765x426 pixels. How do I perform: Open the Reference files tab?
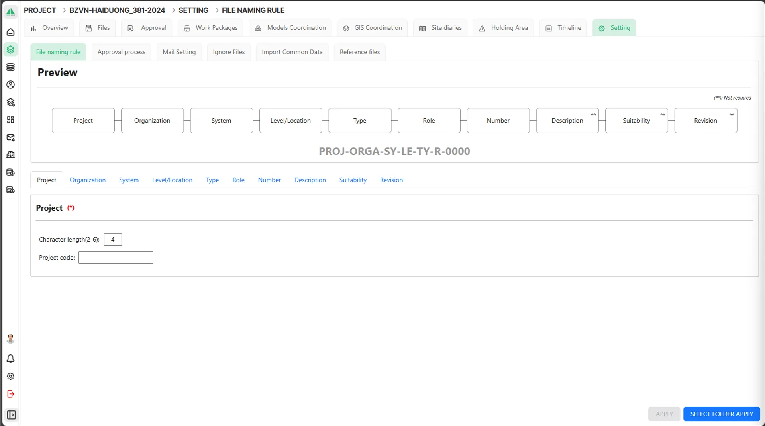pyautogui.click(x=360, y=52)
